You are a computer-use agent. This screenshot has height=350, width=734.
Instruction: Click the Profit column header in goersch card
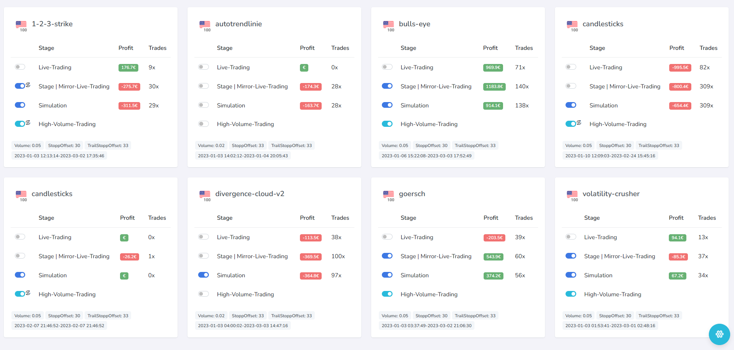pos(491,218)
